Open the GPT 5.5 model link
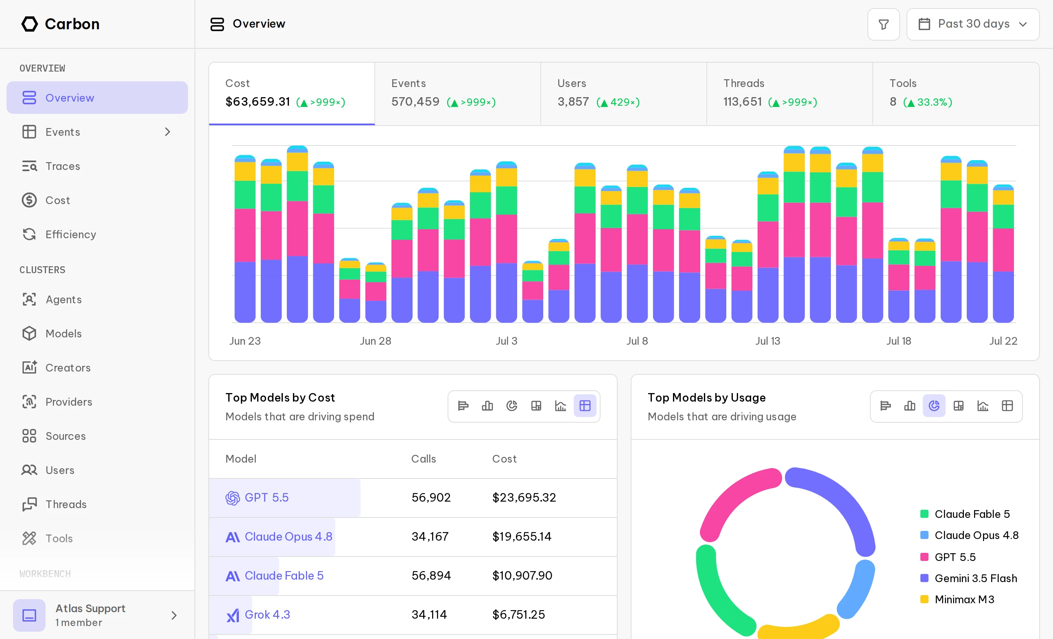The height and width of the screenshot is (639, 1053). click(267, 498)
